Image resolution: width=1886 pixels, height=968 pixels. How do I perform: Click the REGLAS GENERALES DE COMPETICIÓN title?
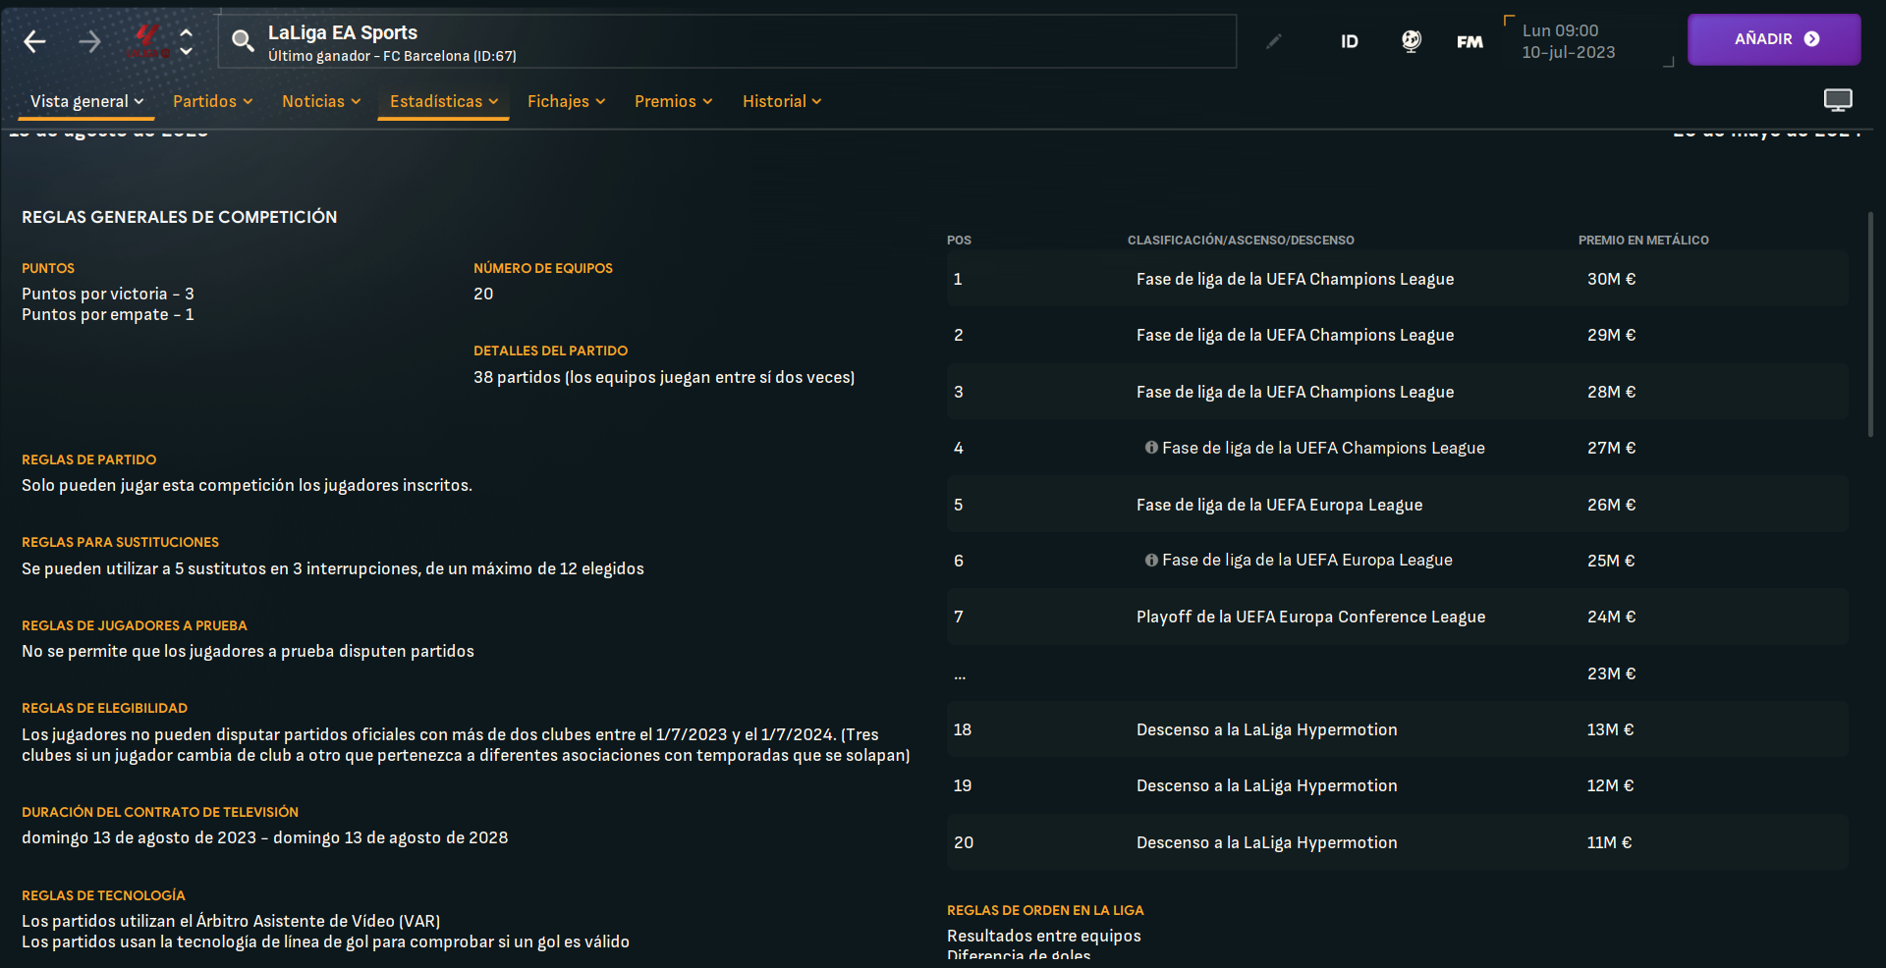(179, 217)
